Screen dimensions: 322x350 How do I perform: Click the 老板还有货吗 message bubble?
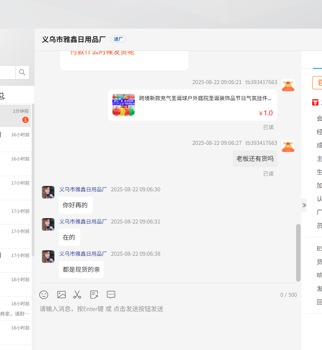pos(255,159)
